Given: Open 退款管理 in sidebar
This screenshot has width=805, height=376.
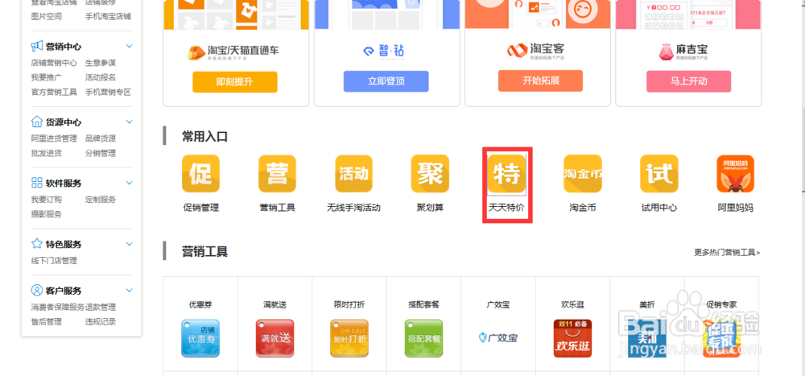Looking at the screenshot, I should tap(101, 308).
